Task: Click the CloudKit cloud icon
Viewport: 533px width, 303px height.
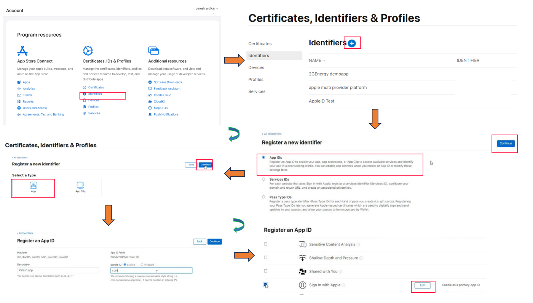Action: [x=149, y=101]
